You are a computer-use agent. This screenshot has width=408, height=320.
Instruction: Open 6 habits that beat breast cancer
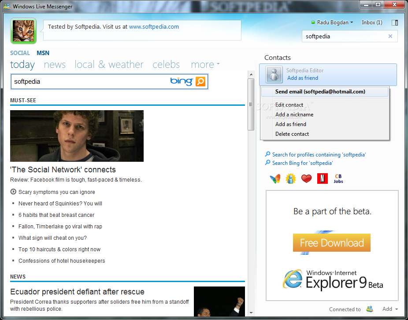(56, 215)
